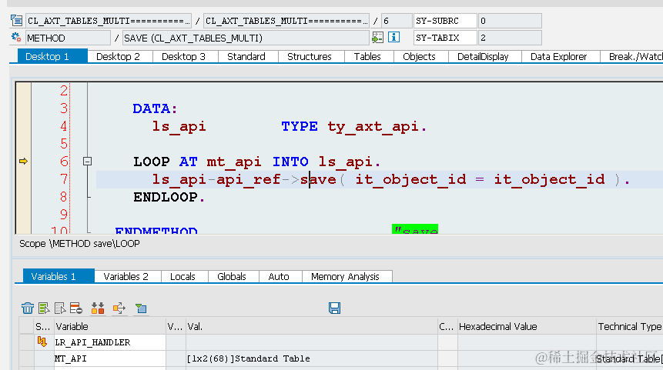Open the Structures tab

(311, 56)
